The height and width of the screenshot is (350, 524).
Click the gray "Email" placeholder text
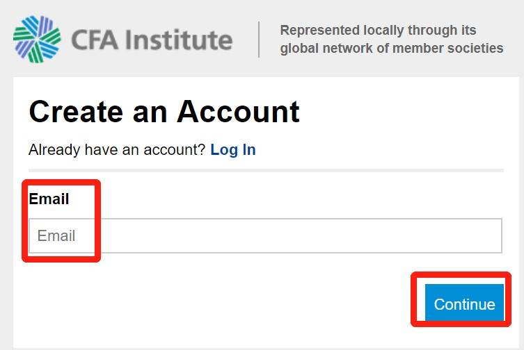point(56,236)
